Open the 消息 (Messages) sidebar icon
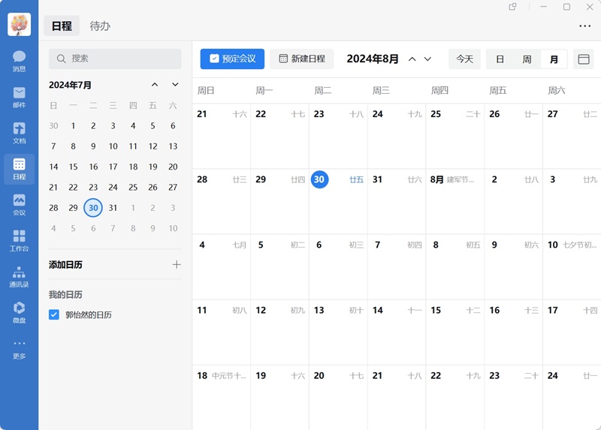The height and width of the screenshot is (430, 601). coord(19,60)
